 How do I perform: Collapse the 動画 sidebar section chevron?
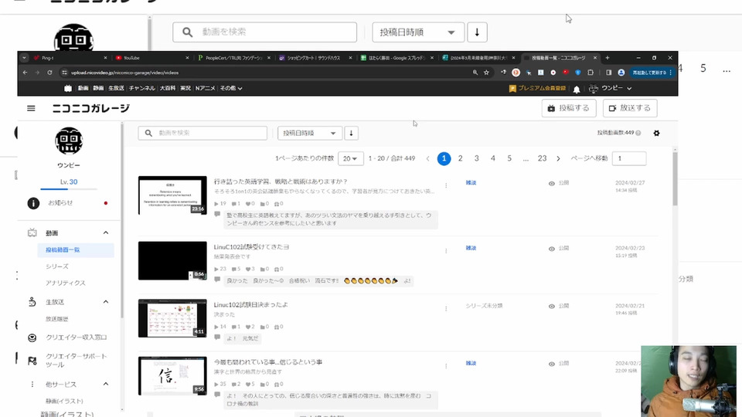point(106,232)
